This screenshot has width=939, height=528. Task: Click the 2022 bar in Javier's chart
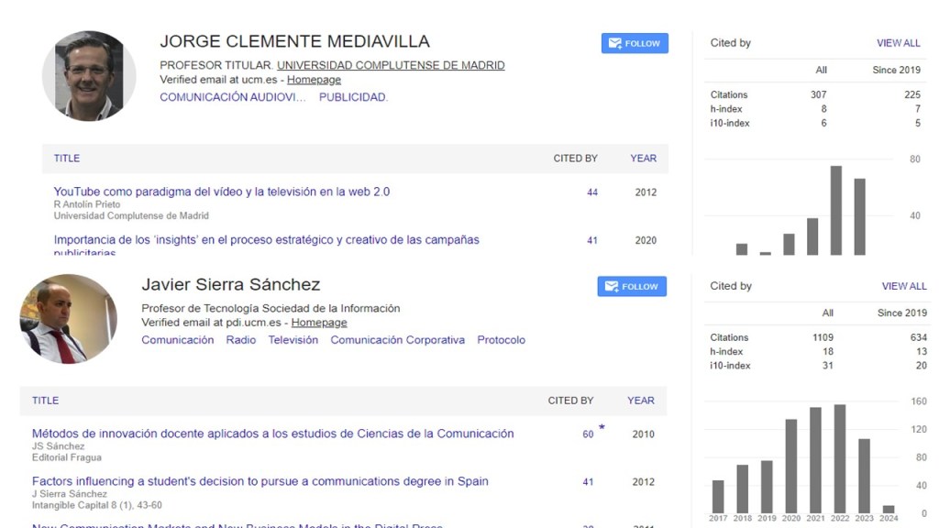coord(839,458)
